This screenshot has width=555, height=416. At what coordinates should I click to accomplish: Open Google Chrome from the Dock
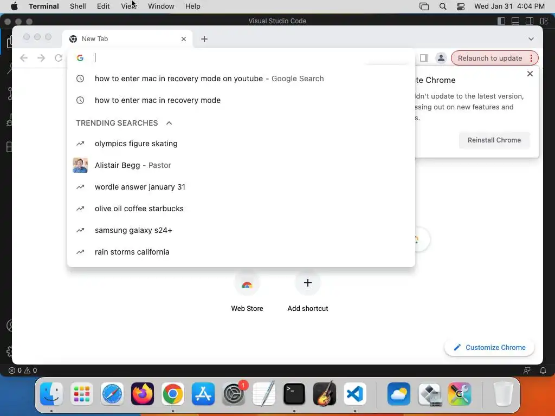point(173,394)
